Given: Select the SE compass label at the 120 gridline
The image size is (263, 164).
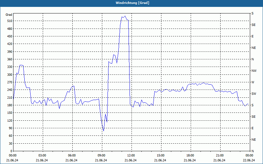Looking at the screenshot, I should tap(253, 117).
